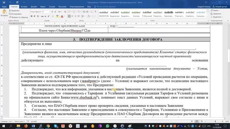Toggle superscript formatting
Viewport: 230px width, 129px height.
coord(49,16)
